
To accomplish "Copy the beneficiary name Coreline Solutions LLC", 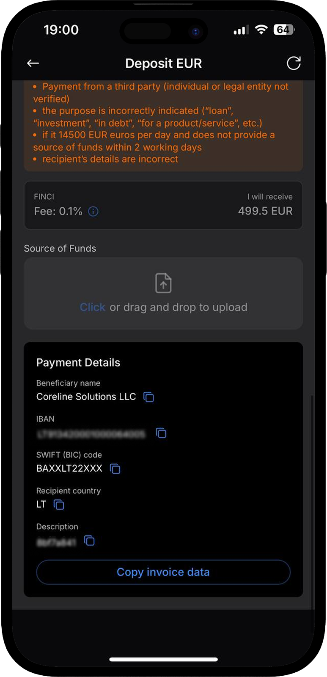I will pyautogui.click(x=148, y=397).
